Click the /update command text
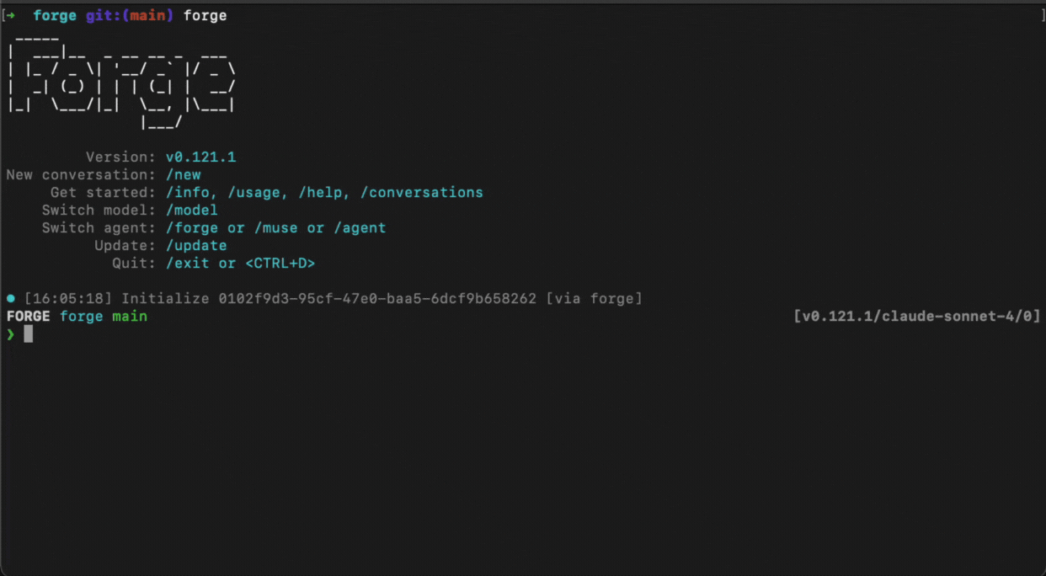Viewport: 1046px width, 576px height. coord(195,245)
